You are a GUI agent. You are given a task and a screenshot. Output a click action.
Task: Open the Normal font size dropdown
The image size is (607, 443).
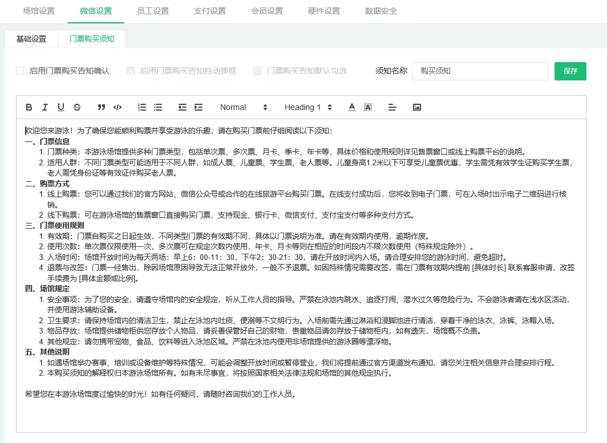pyautogui.click(x=243, y=107)
